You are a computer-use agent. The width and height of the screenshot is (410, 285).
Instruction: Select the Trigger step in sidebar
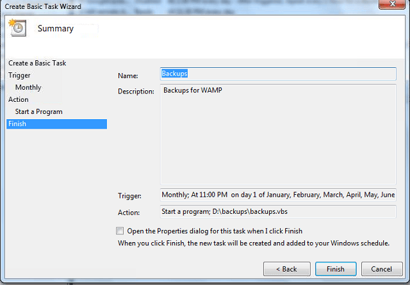19,76
